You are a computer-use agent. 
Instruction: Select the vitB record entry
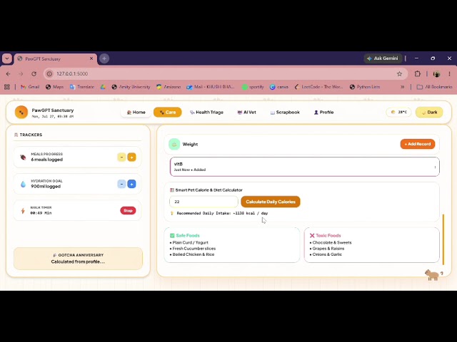click(305, 167)
